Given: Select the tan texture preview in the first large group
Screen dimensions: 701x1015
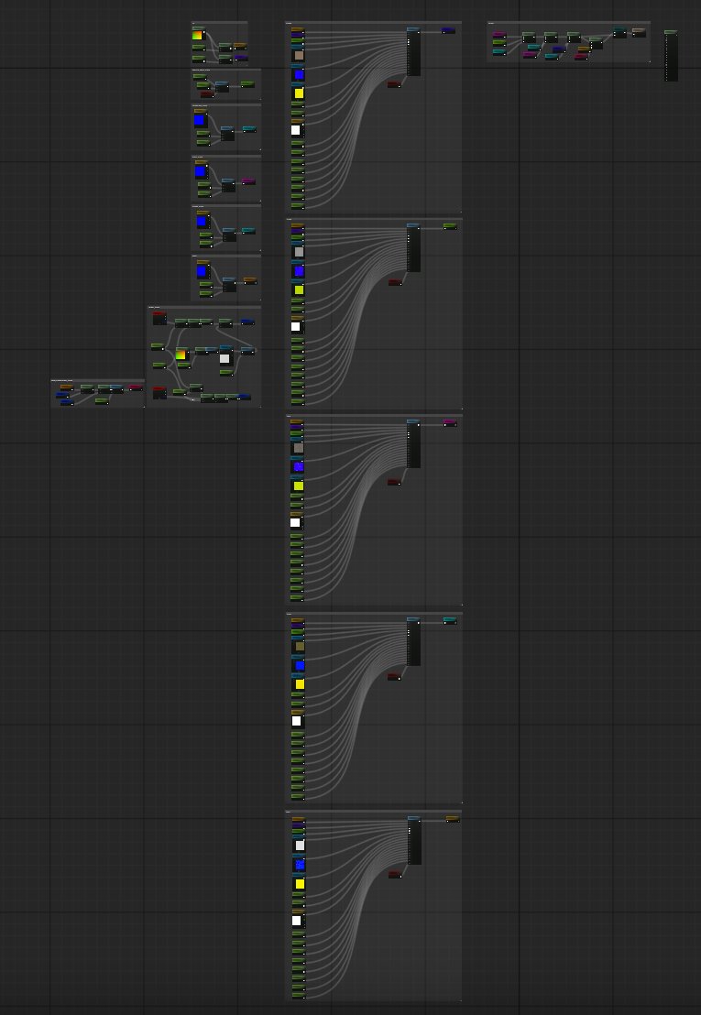Looking at the screenshot, I should pos(299,56).
